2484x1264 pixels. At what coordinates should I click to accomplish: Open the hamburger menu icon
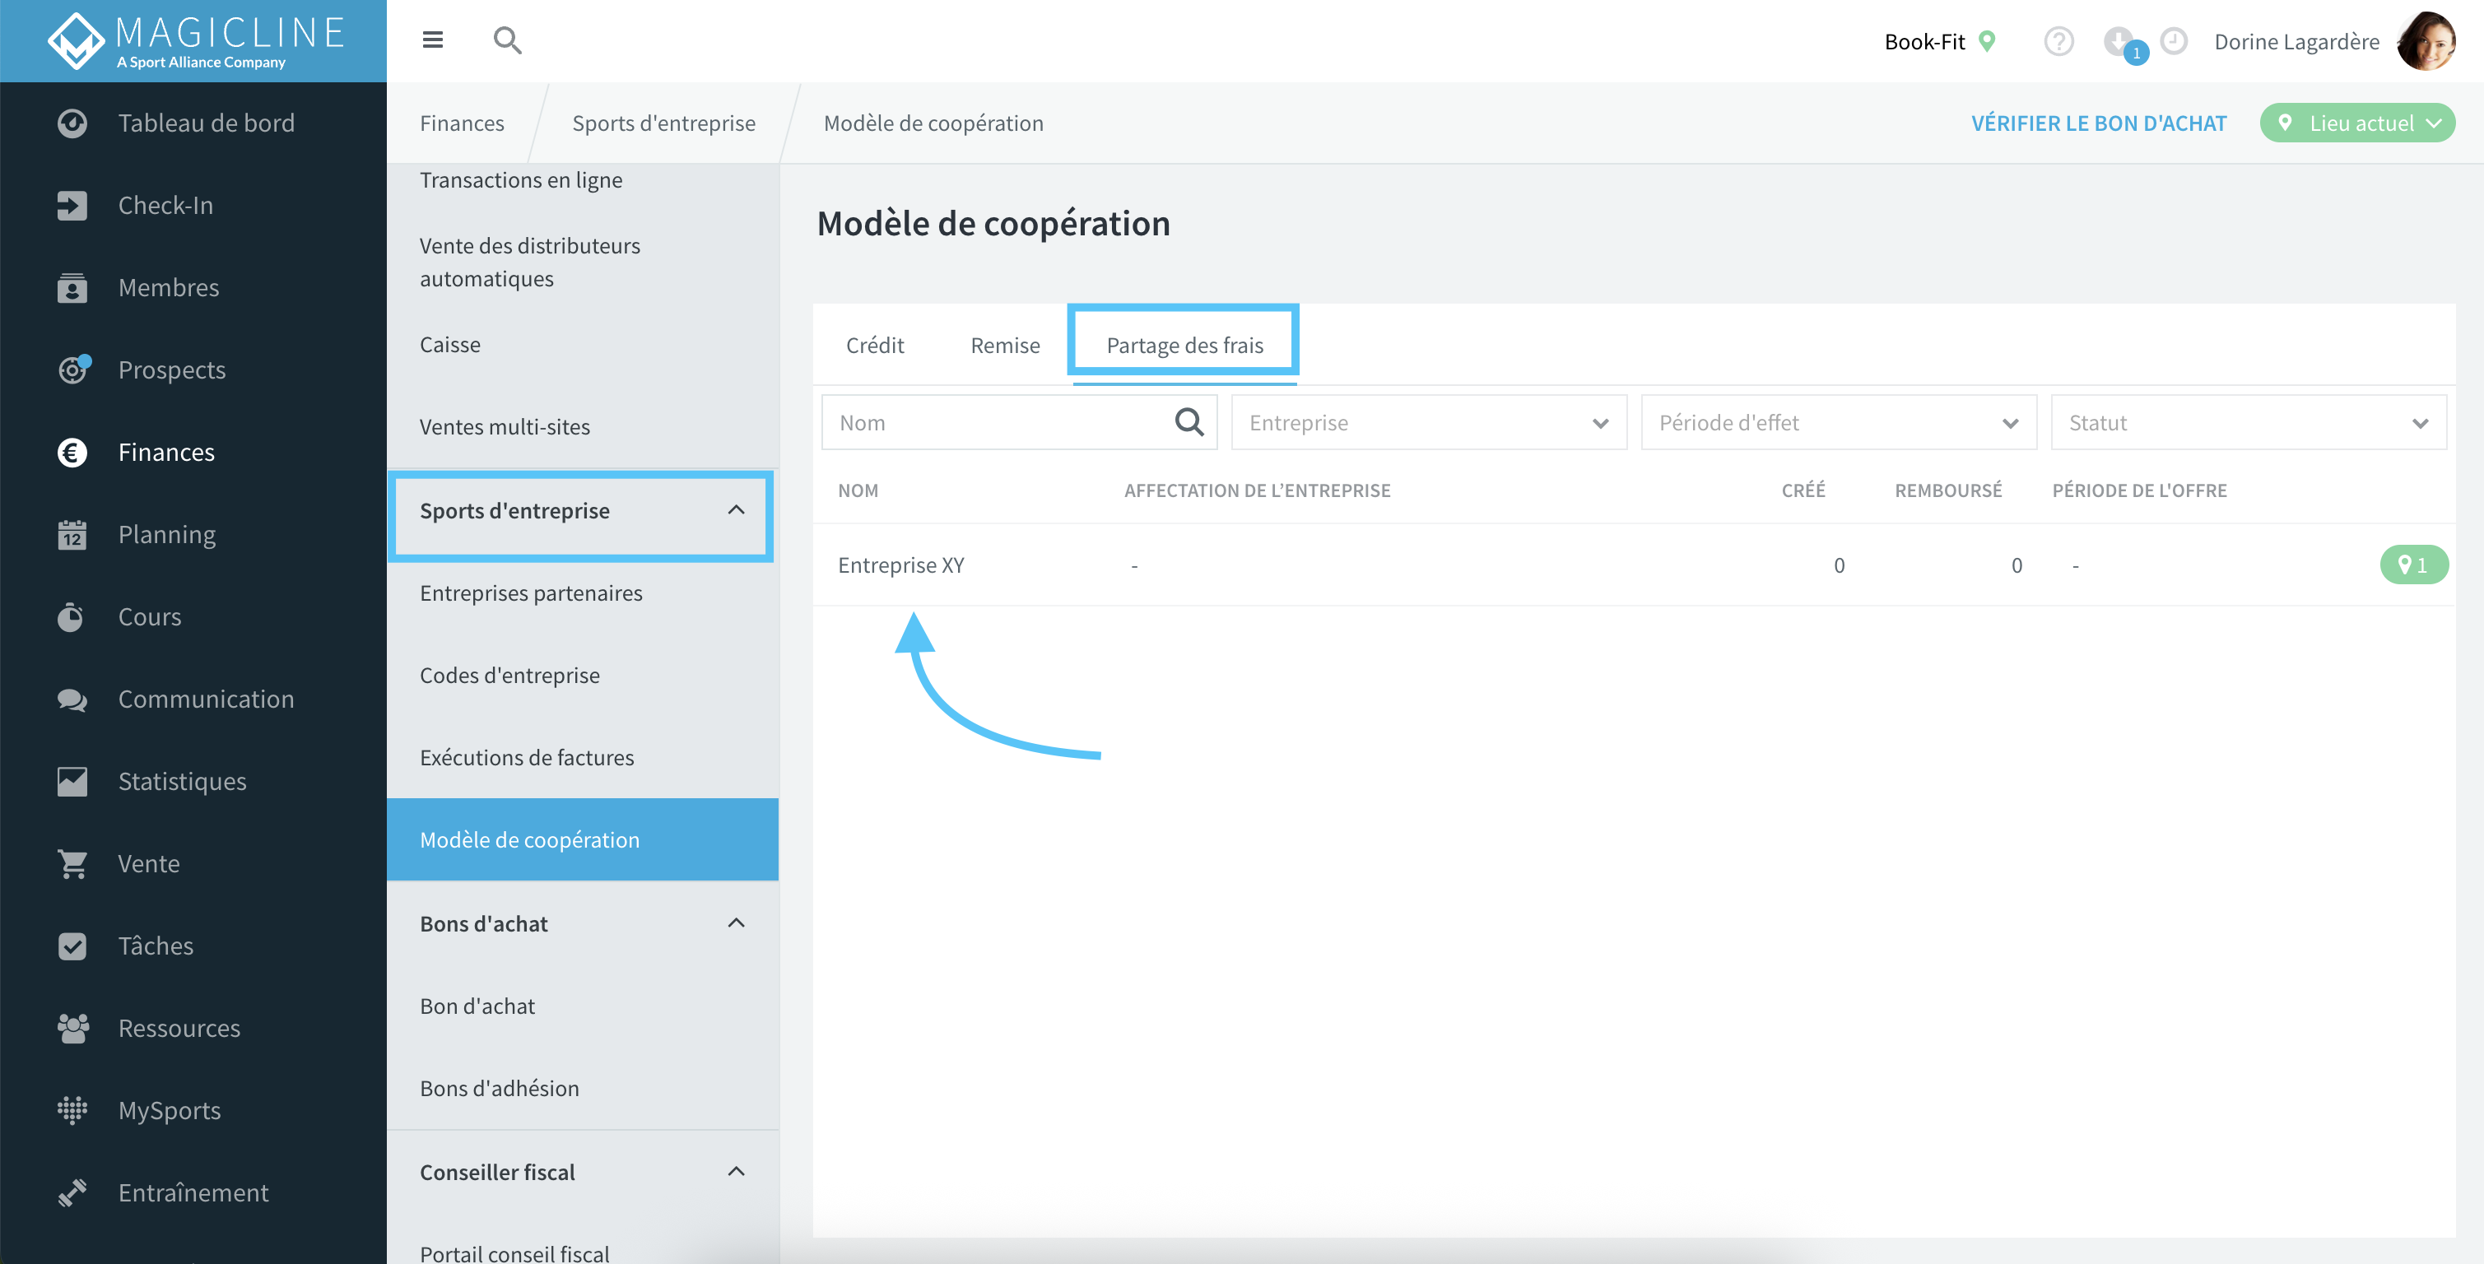tap(432, 39)
